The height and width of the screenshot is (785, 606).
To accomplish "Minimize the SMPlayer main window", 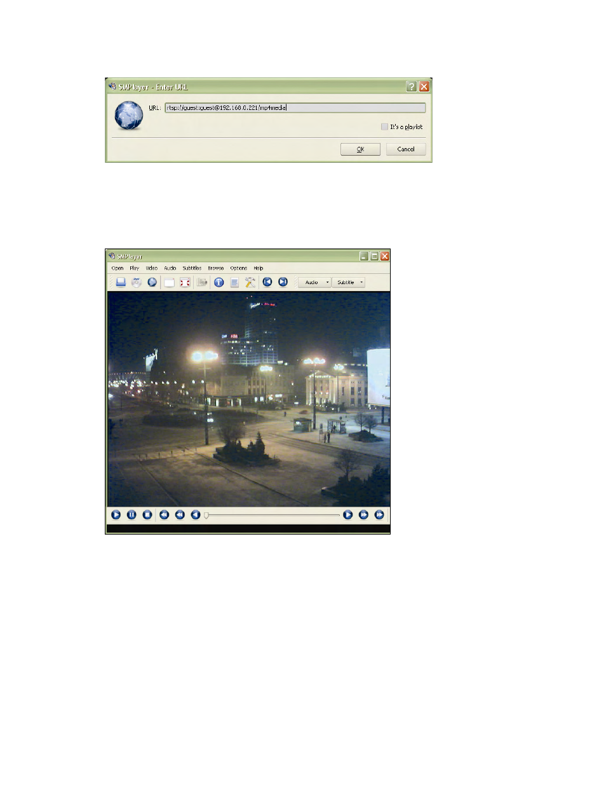I will [x=364, y=256].
